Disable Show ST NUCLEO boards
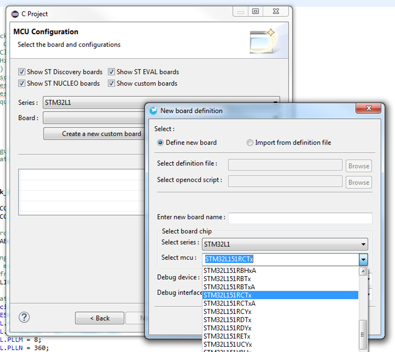The width and height of the screenshot is (395, 352). pyautogui.click(x=22, y=83)
